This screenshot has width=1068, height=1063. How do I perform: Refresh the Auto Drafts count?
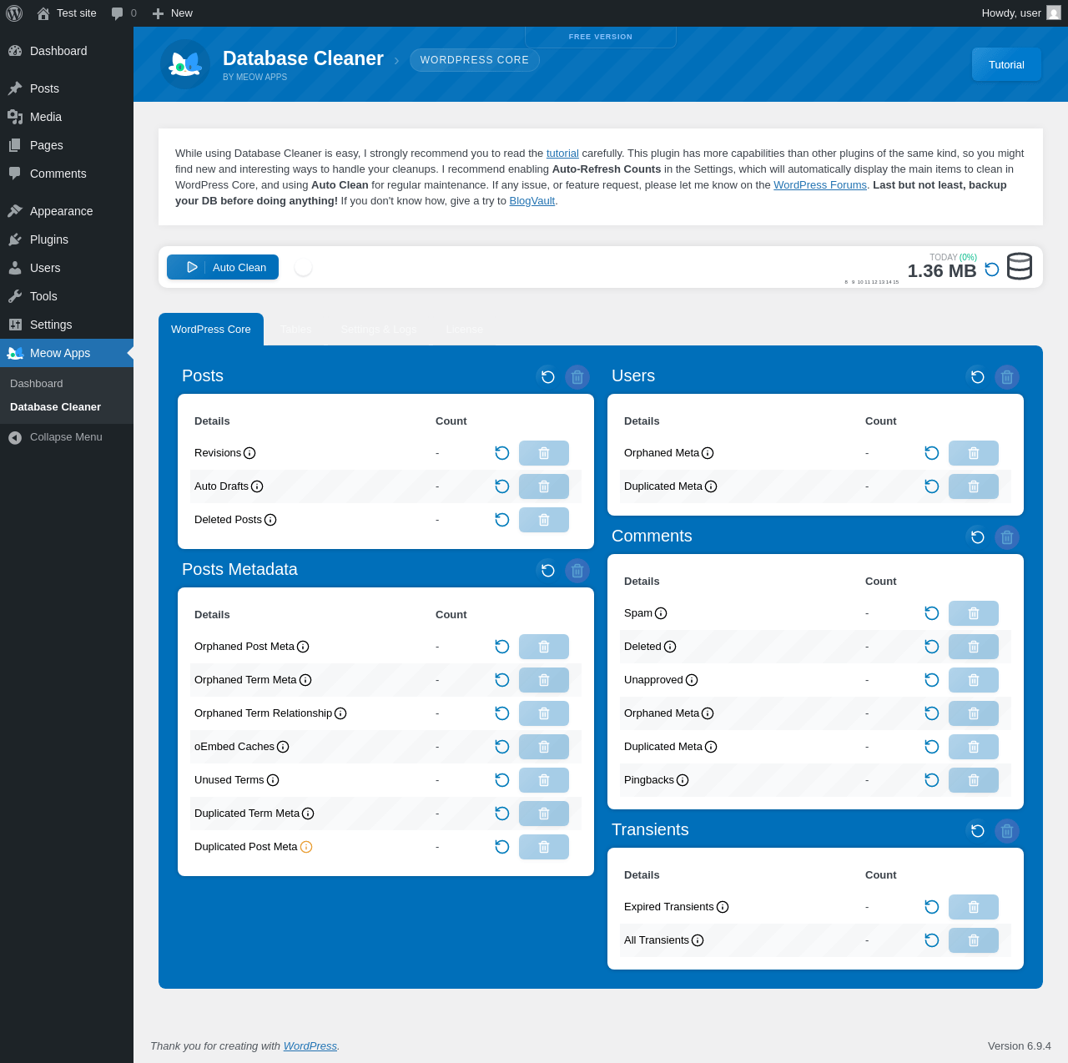click(x=502, y=486)
